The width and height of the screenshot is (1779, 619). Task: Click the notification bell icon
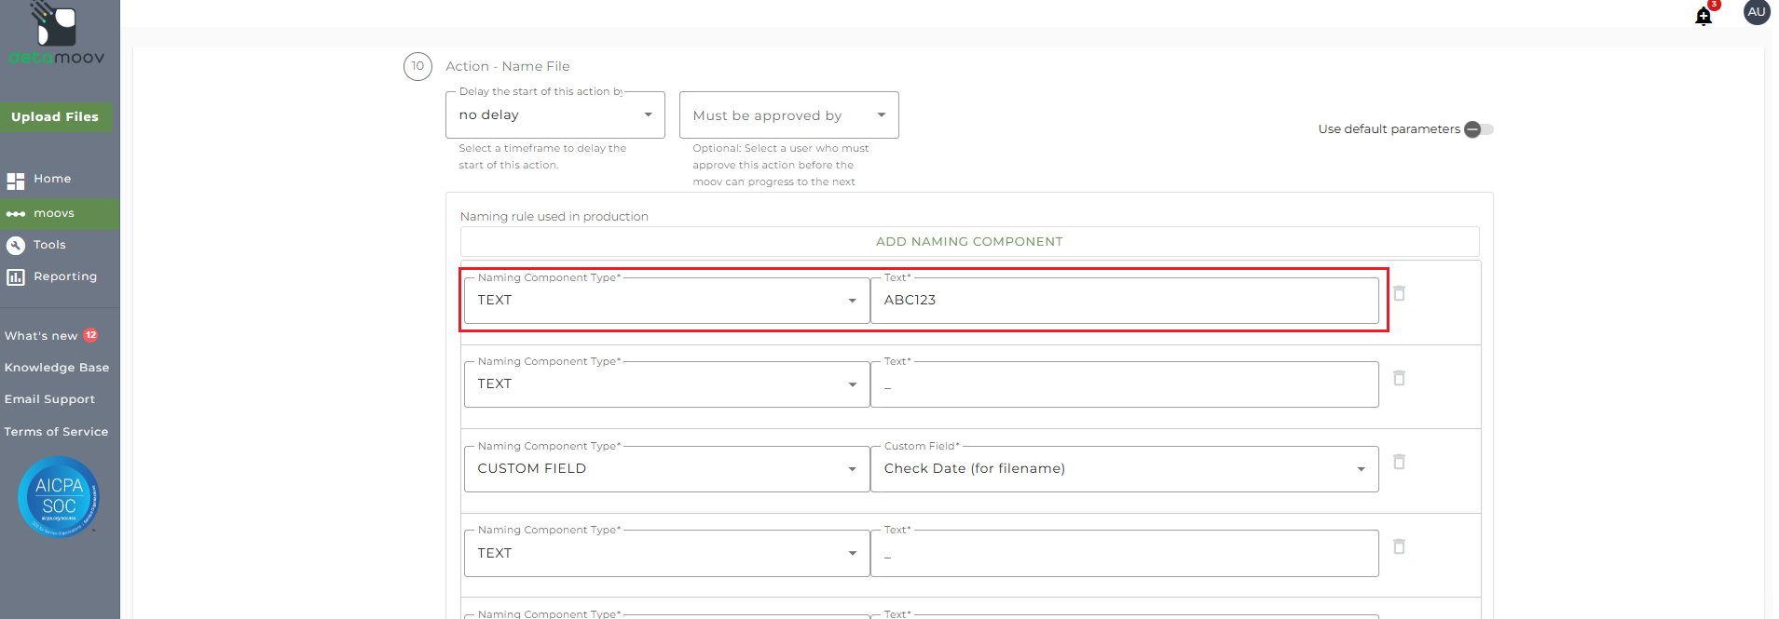[1704, 16]
